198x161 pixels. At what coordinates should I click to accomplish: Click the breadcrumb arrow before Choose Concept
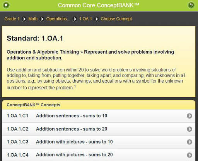click(96, 19)
